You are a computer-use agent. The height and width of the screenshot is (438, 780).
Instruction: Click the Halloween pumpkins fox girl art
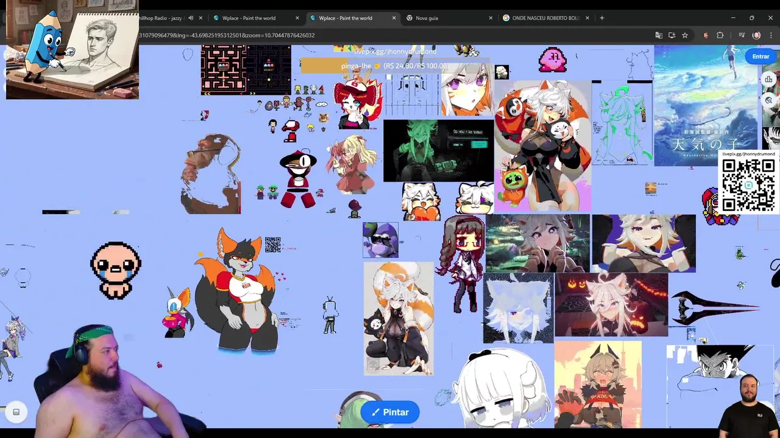(x=611, y=304)
